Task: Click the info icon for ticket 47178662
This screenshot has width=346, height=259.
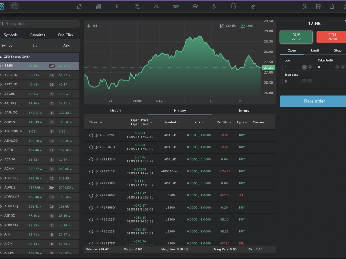Action: (91, 195)
